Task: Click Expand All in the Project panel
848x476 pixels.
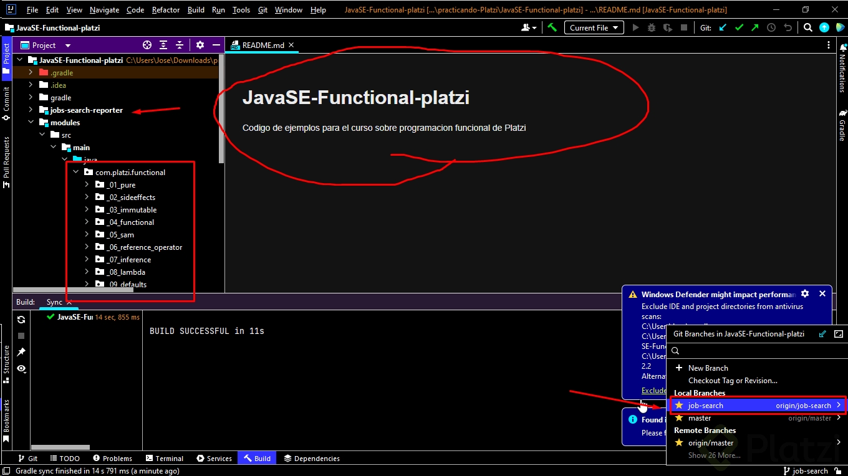Action: point(163,45)
